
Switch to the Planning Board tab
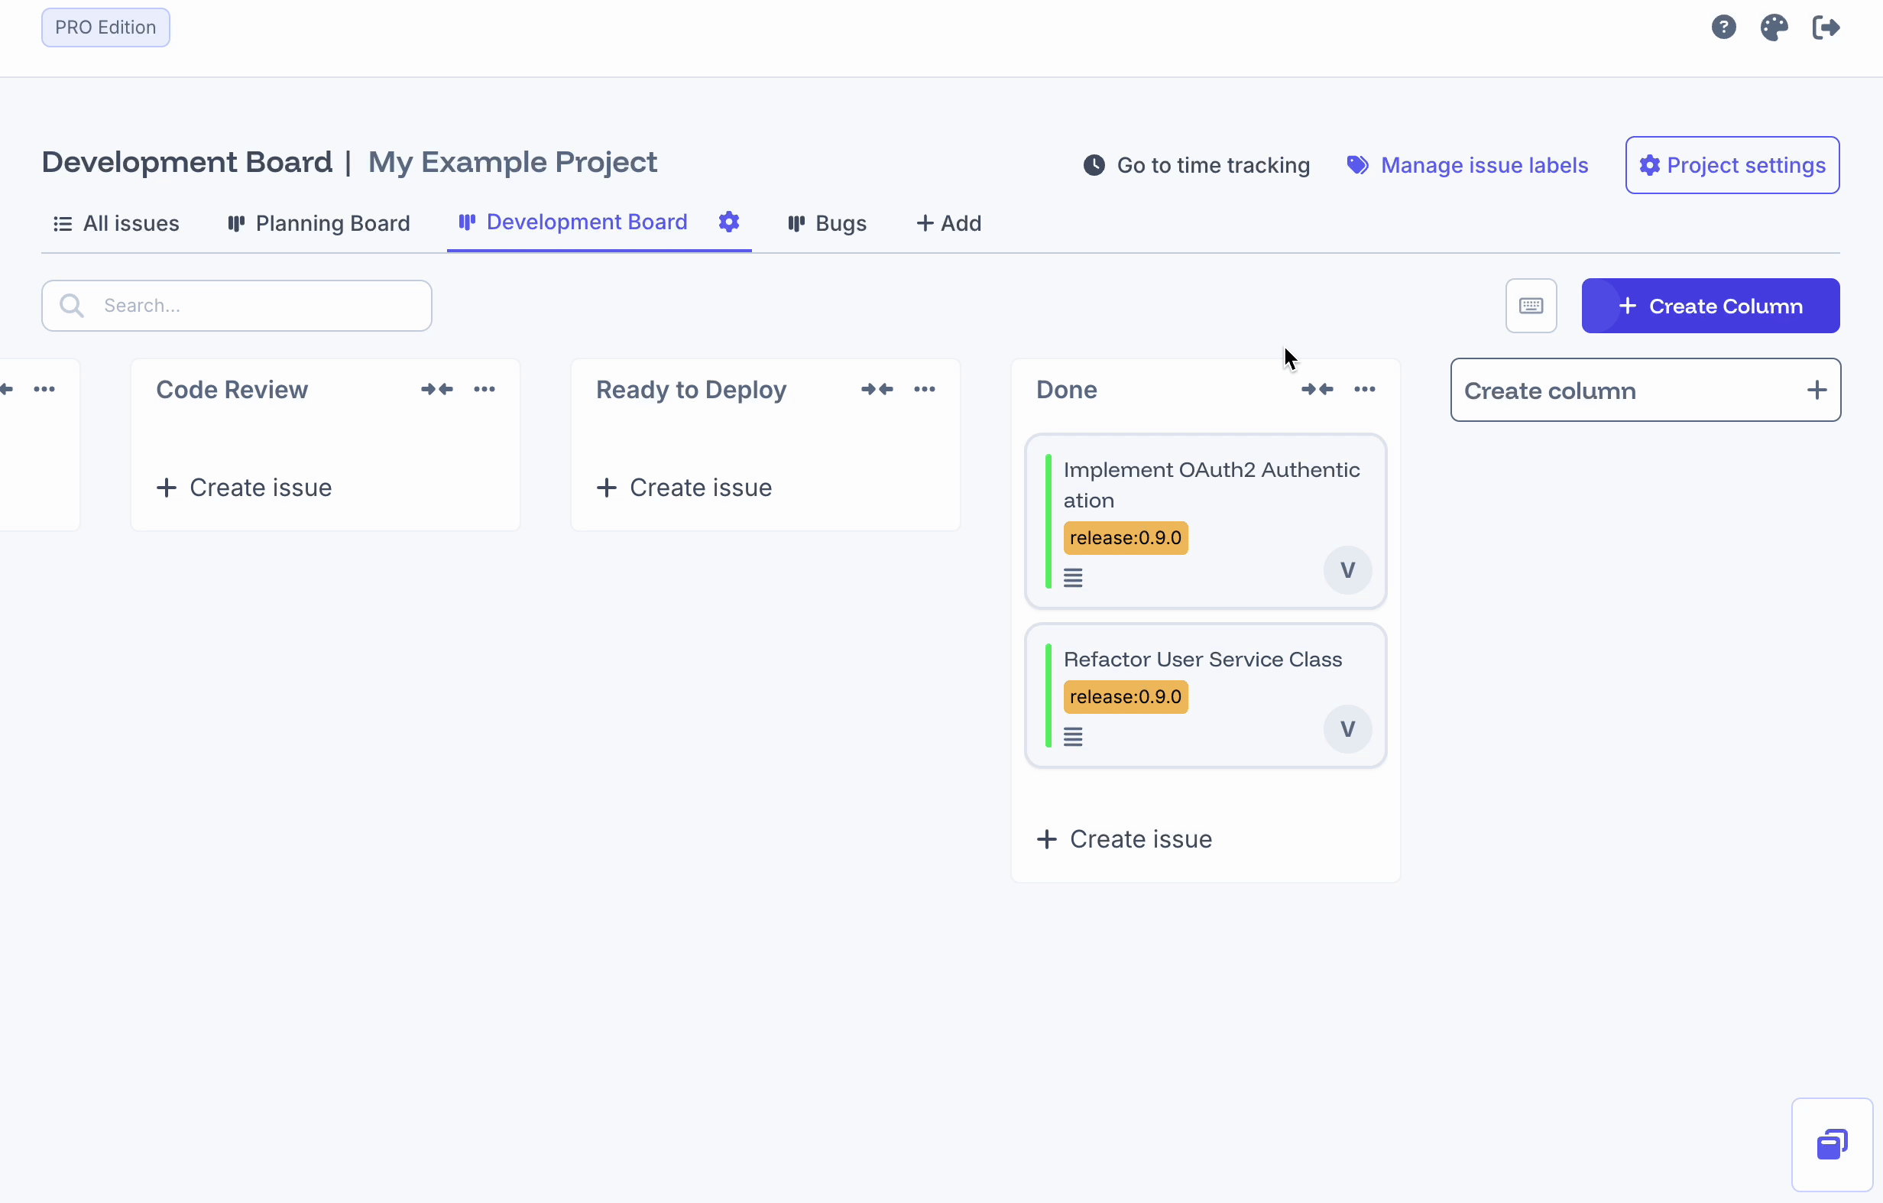tap(319, 224)
